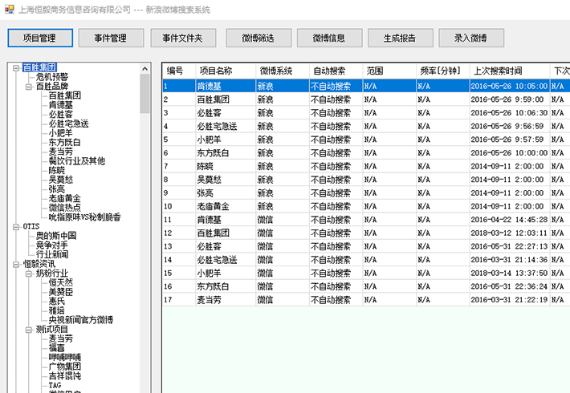Select 央视新闻官方微博 tree item
Screen dimensions: 570x393
coord(81,320)
